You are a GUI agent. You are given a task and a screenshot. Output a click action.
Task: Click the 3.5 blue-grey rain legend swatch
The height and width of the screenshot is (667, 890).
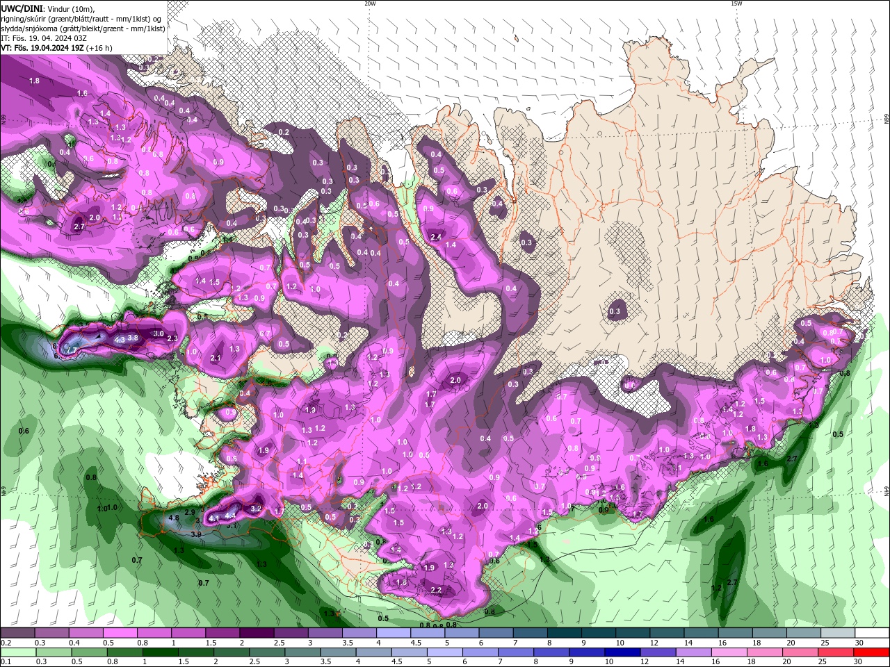pyautogui.click(x=338, y=652)
